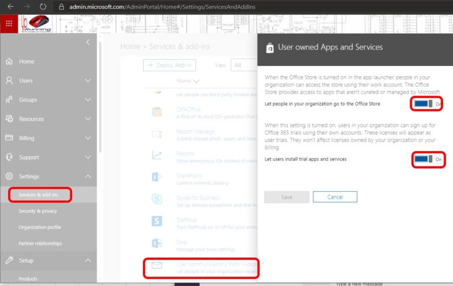Select Services & add-ins menu item
This screenshot has width=453, height=286.
point(40,194)
